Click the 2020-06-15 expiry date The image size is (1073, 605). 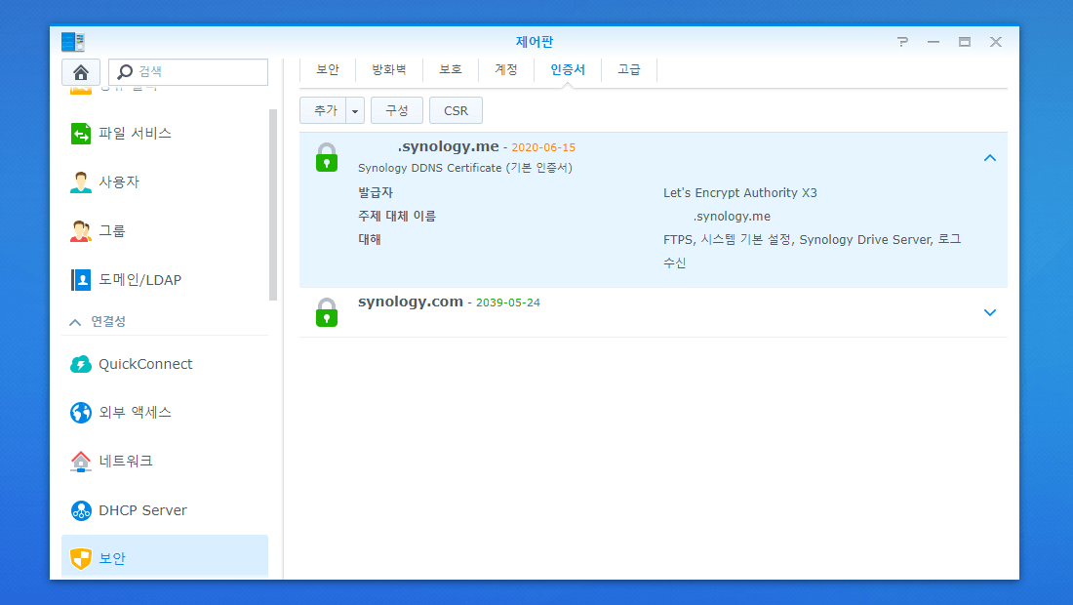tap(543, 147)
